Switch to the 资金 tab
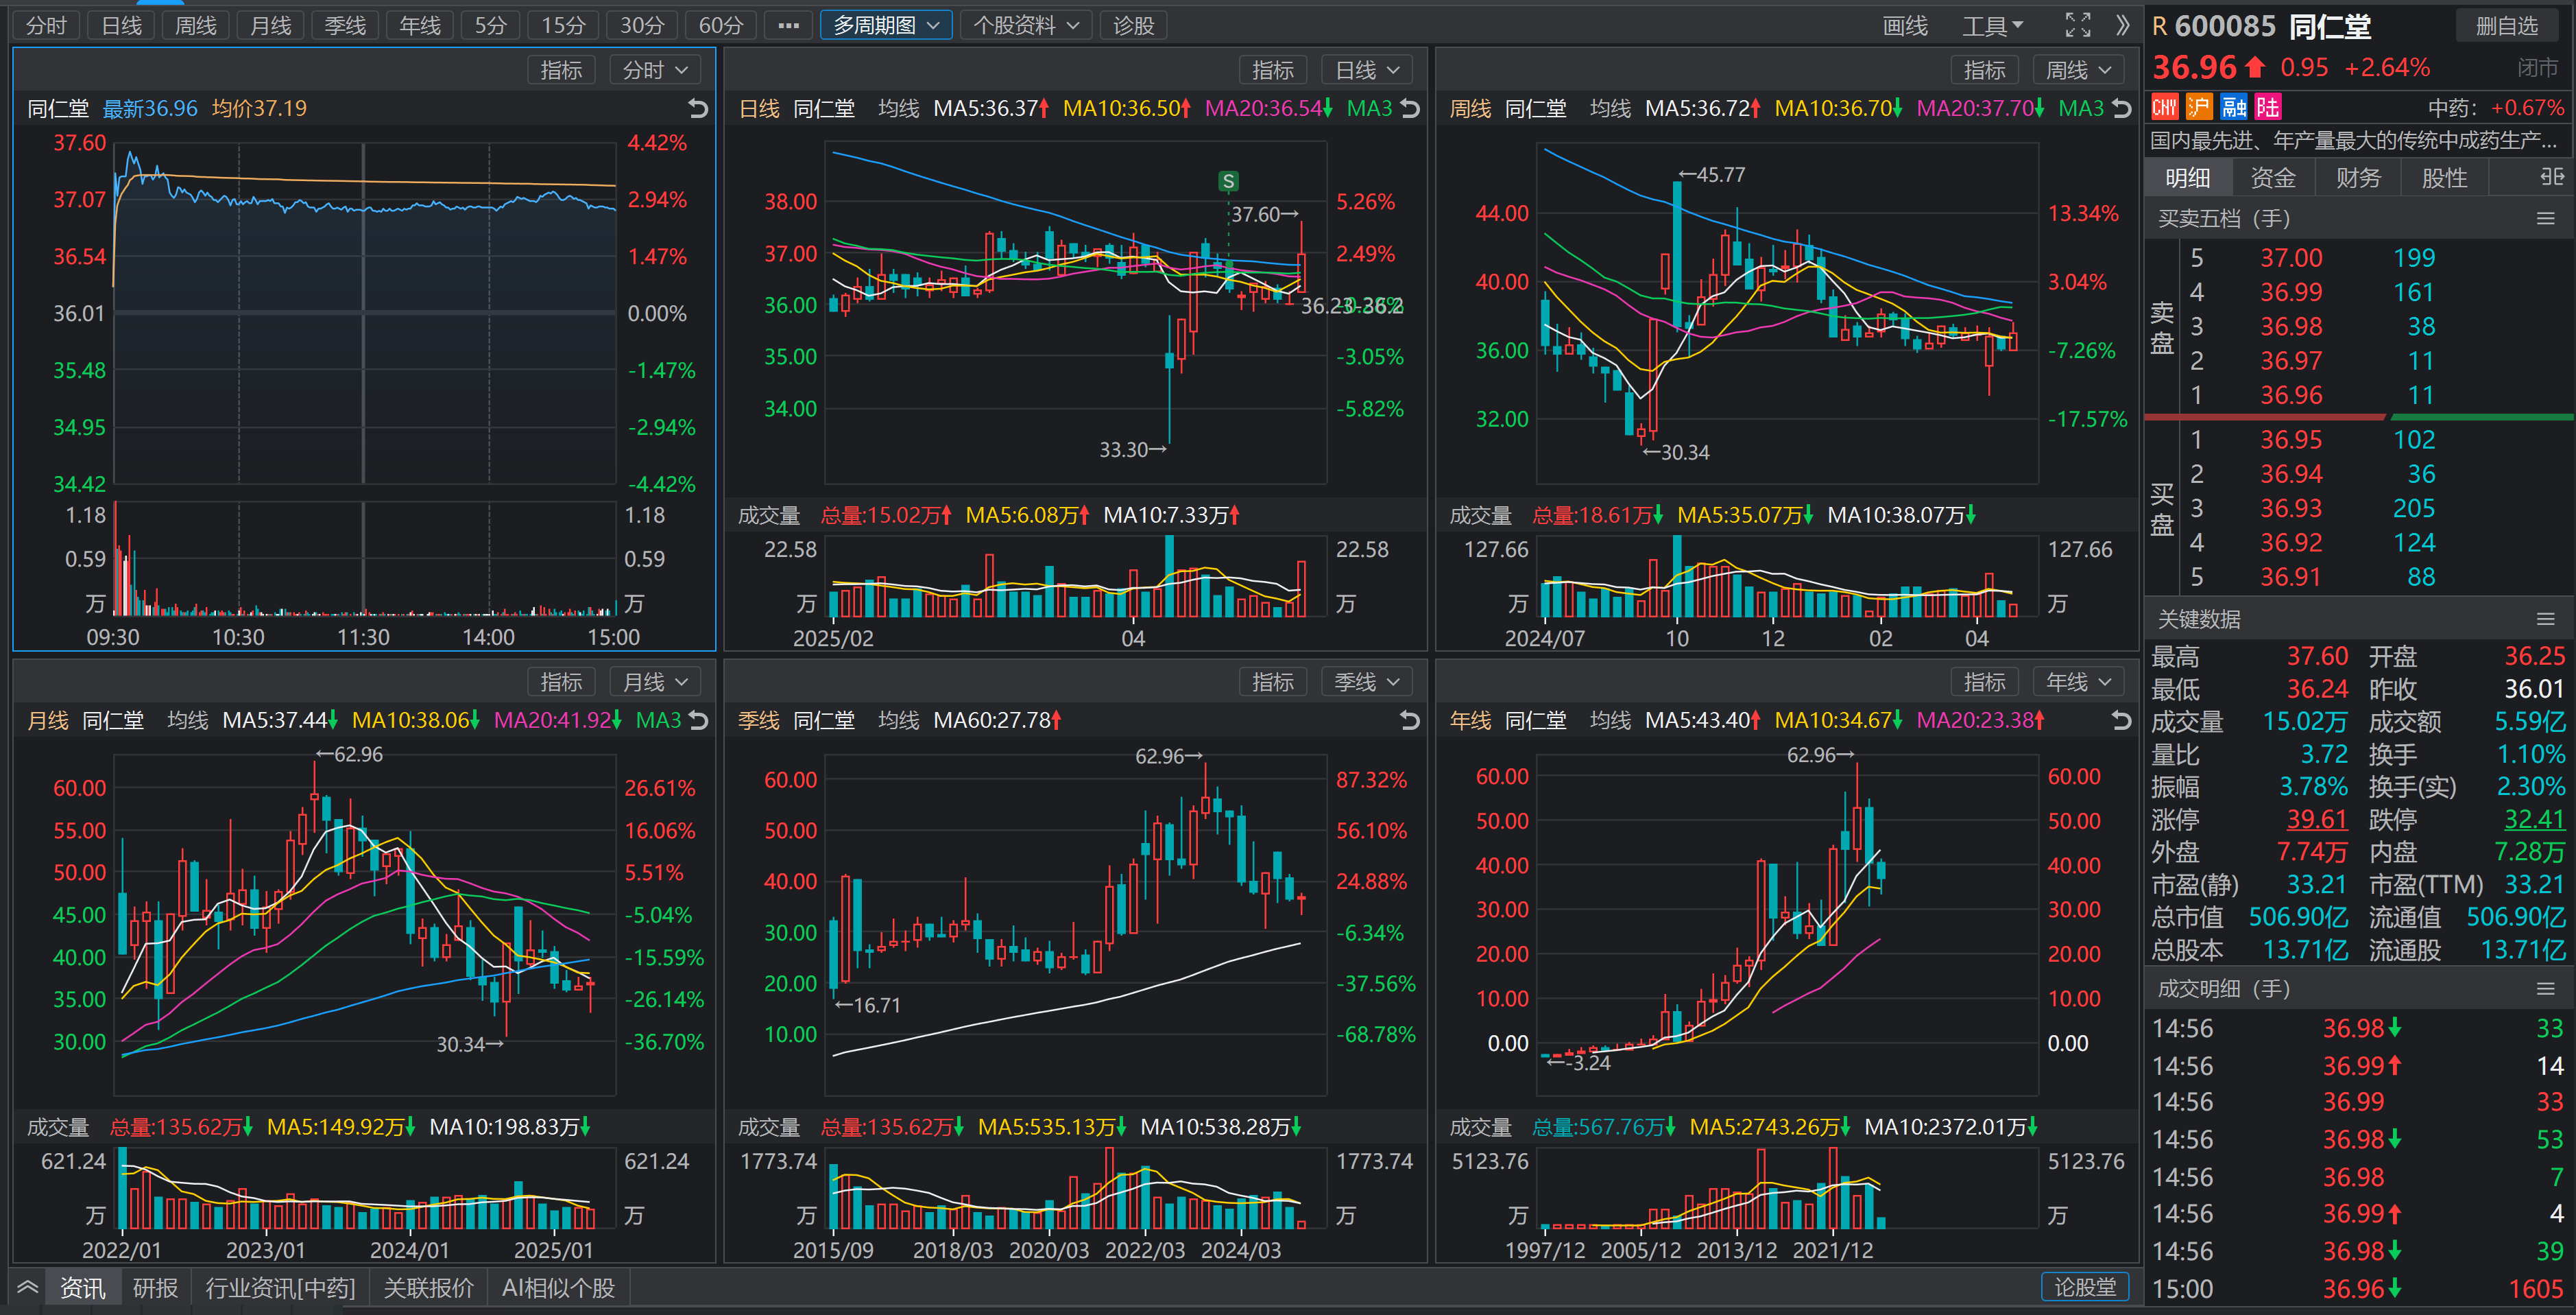The image size is (2576, 1315). tap(2272, 178)
